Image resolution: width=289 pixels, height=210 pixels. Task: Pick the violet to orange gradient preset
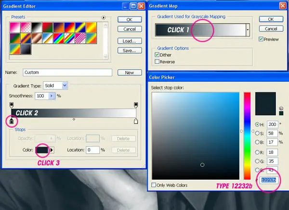coord(58,27)
